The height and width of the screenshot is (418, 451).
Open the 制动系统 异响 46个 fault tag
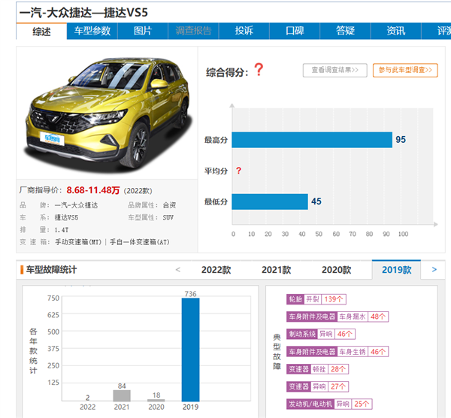[x=321, y=334]
